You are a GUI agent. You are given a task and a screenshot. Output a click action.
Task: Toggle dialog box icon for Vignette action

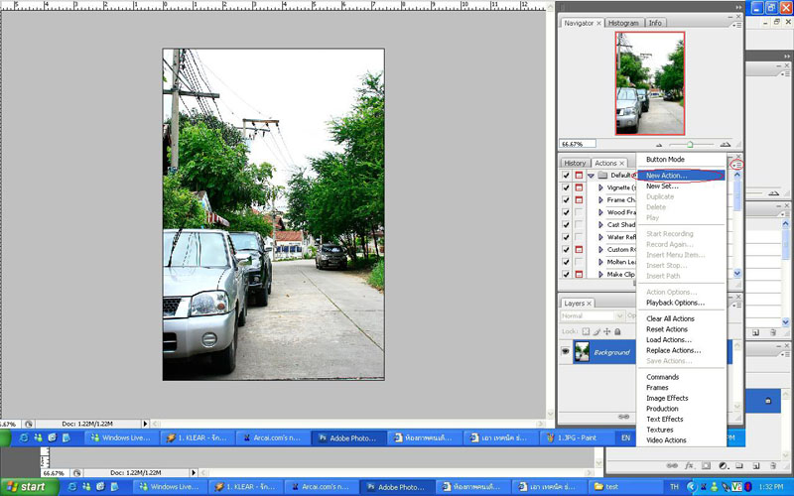tap(579, 187)
